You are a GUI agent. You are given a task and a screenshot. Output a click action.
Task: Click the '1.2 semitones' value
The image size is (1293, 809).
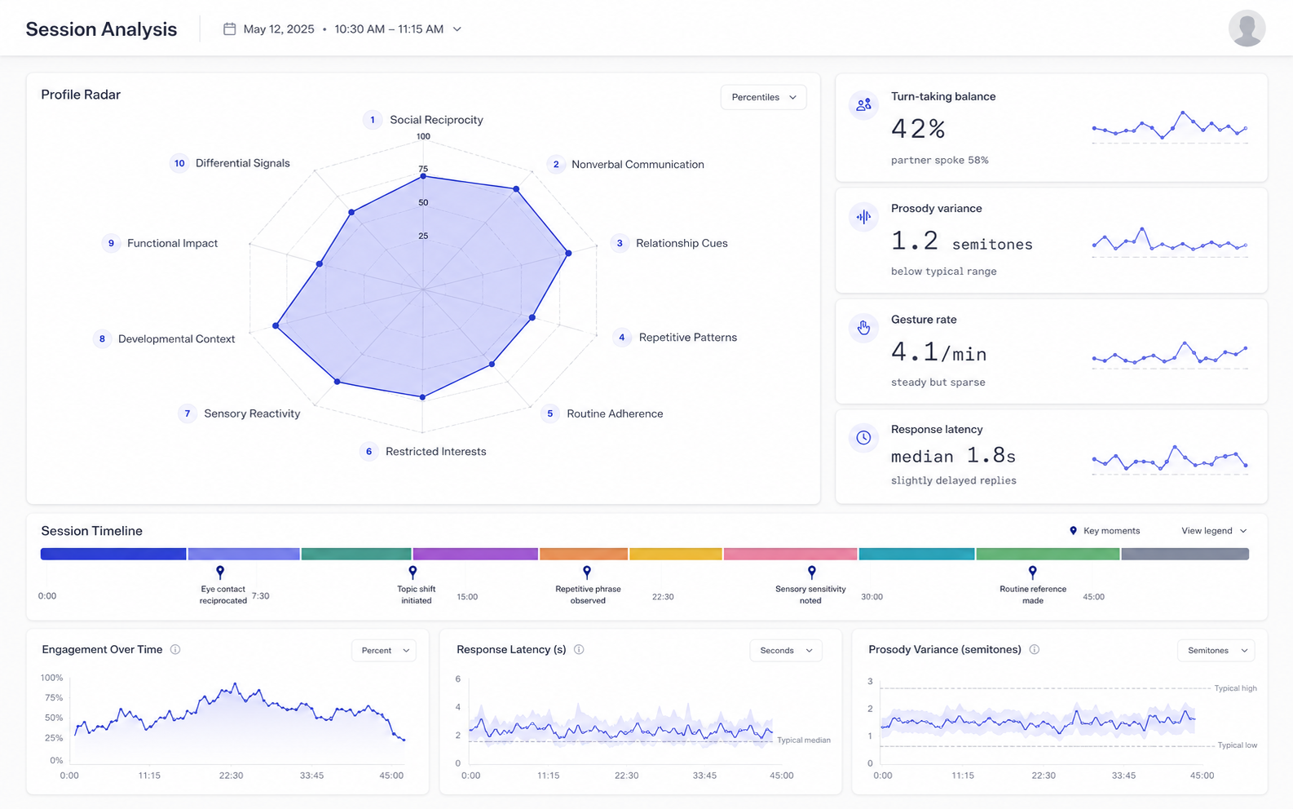961,241
